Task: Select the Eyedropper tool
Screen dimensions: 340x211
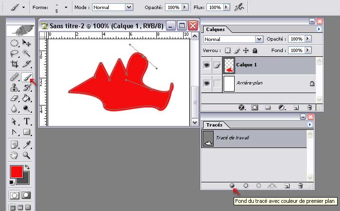Action: pyautogui.click(x=26, y=145)
